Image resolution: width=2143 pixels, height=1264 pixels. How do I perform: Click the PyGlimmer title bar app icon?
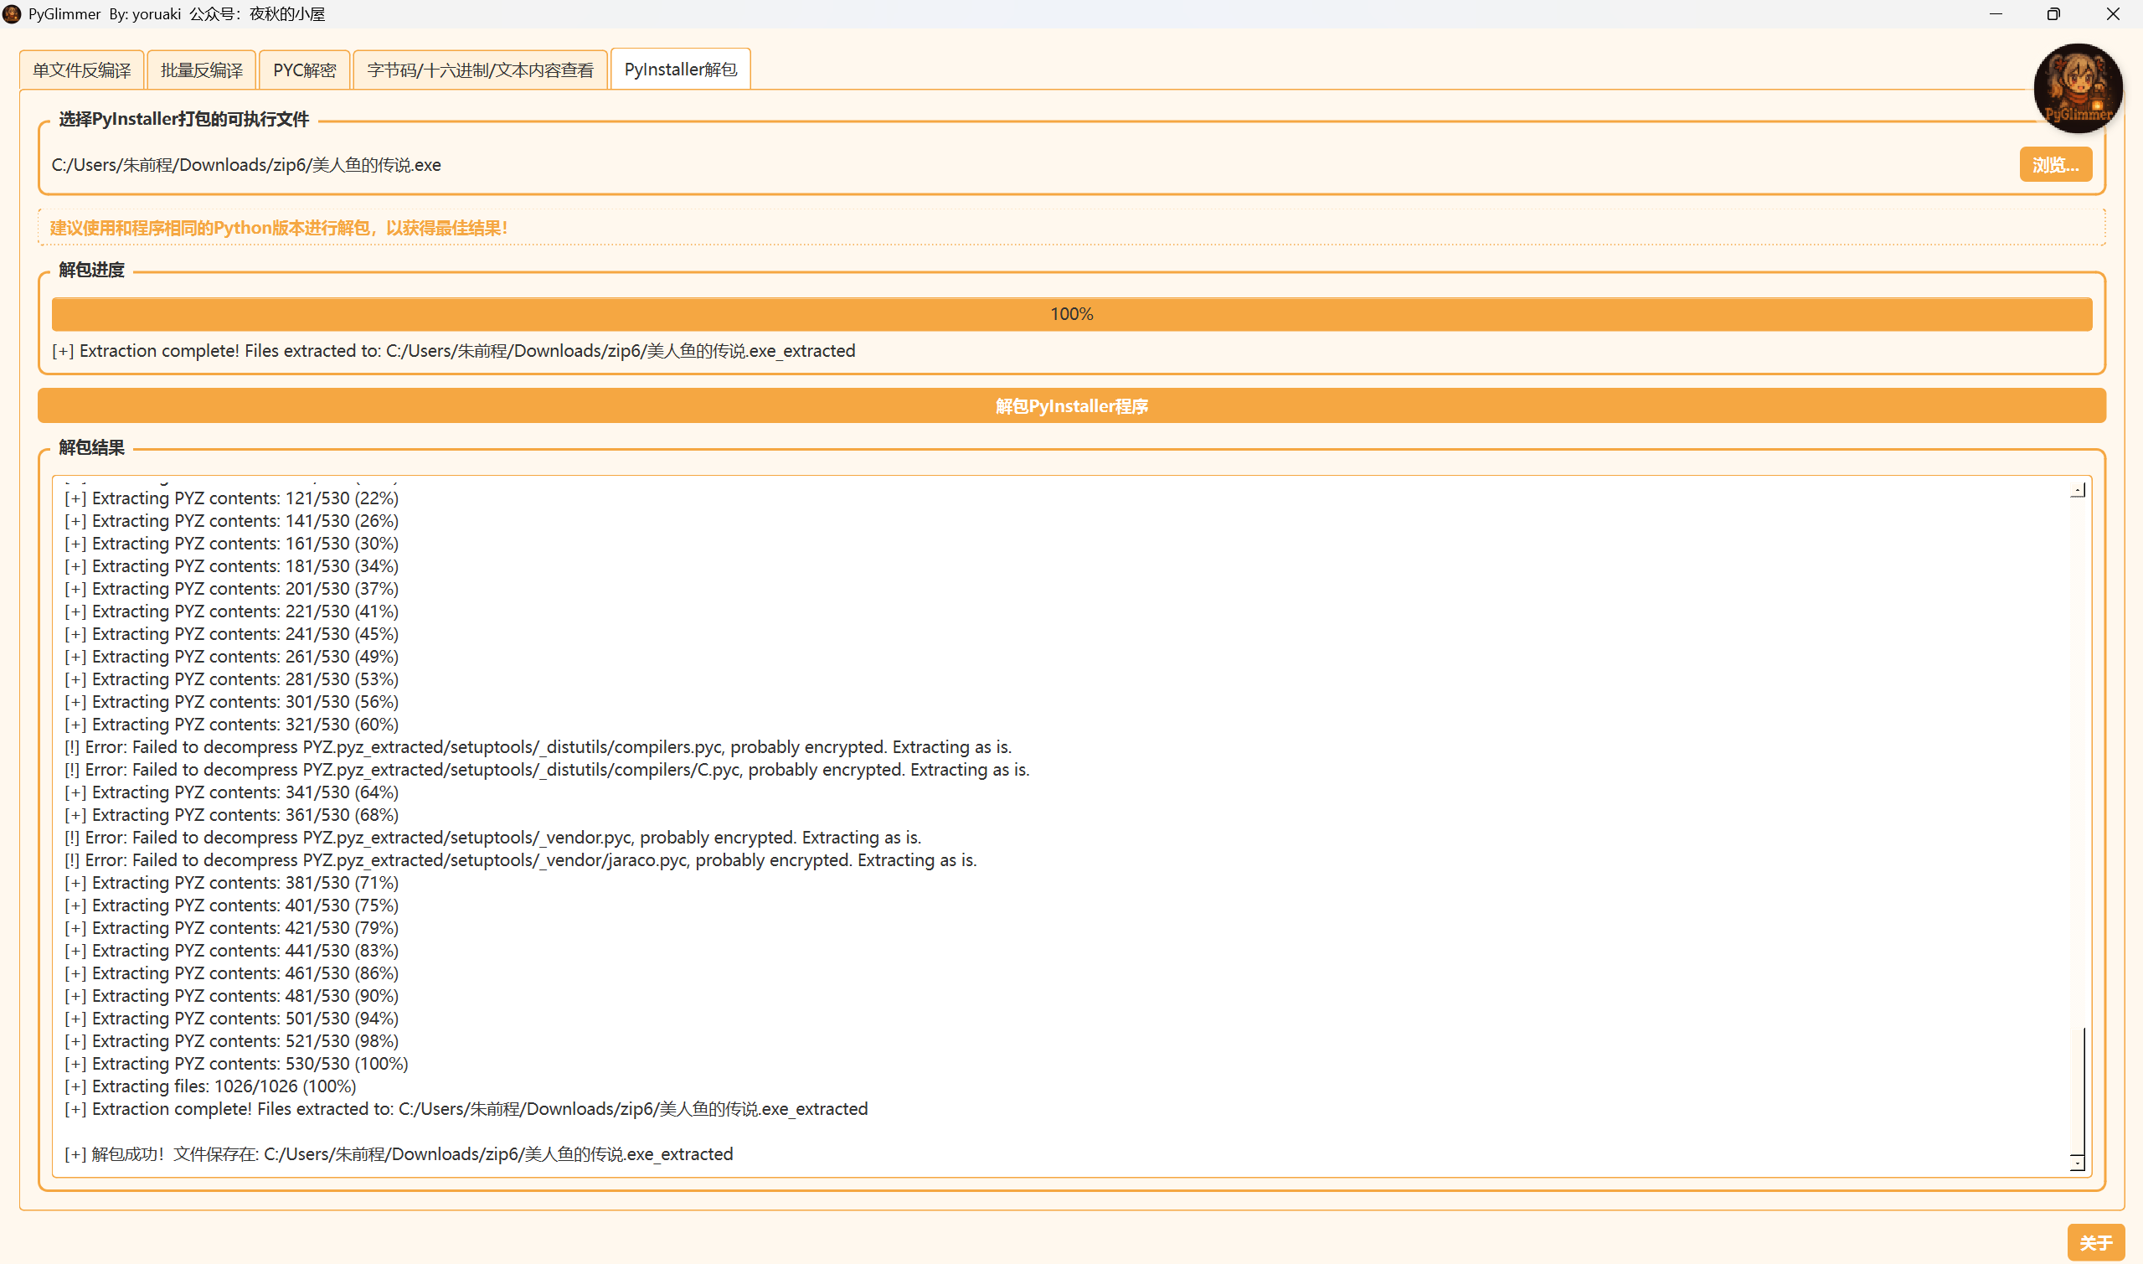12,13
